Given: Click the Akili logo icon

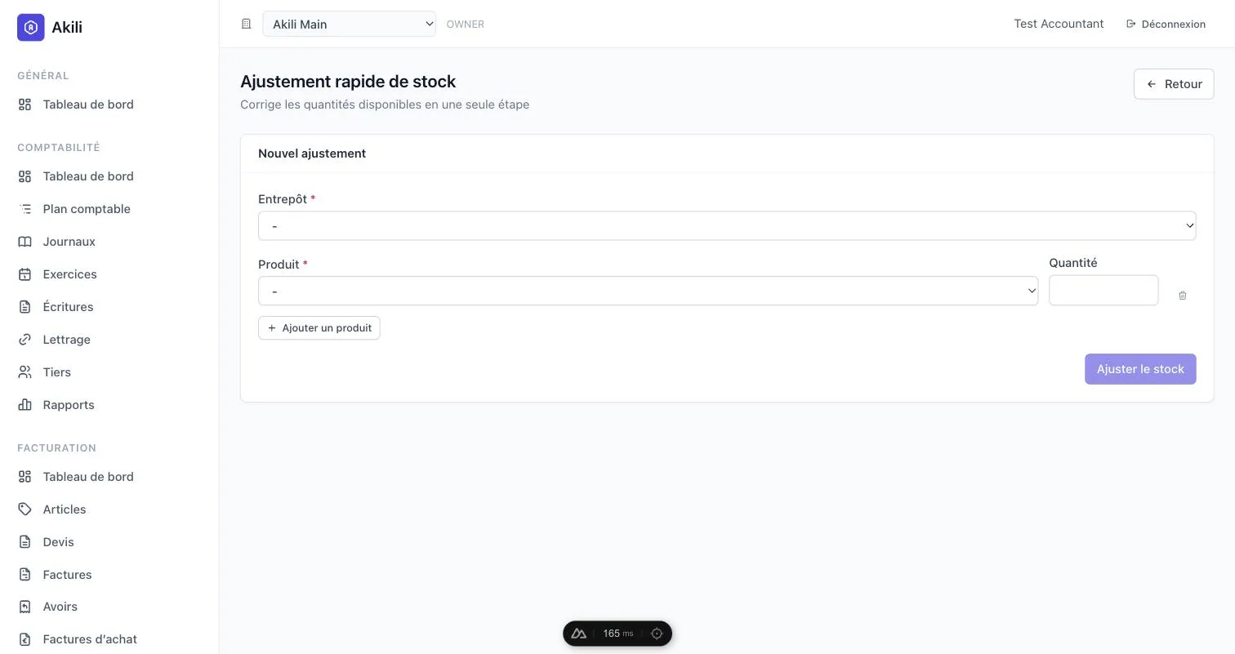Looking at the screenshot, I should tap(31, 27).
